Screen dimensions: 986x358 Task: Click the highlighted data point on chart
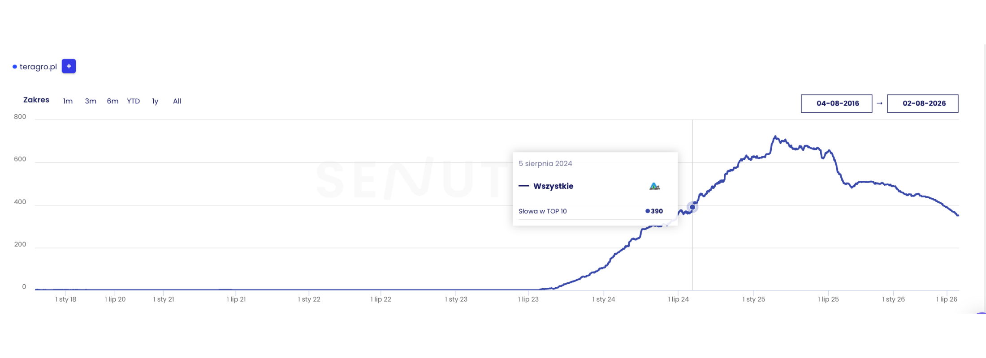[x=692, y=207]
